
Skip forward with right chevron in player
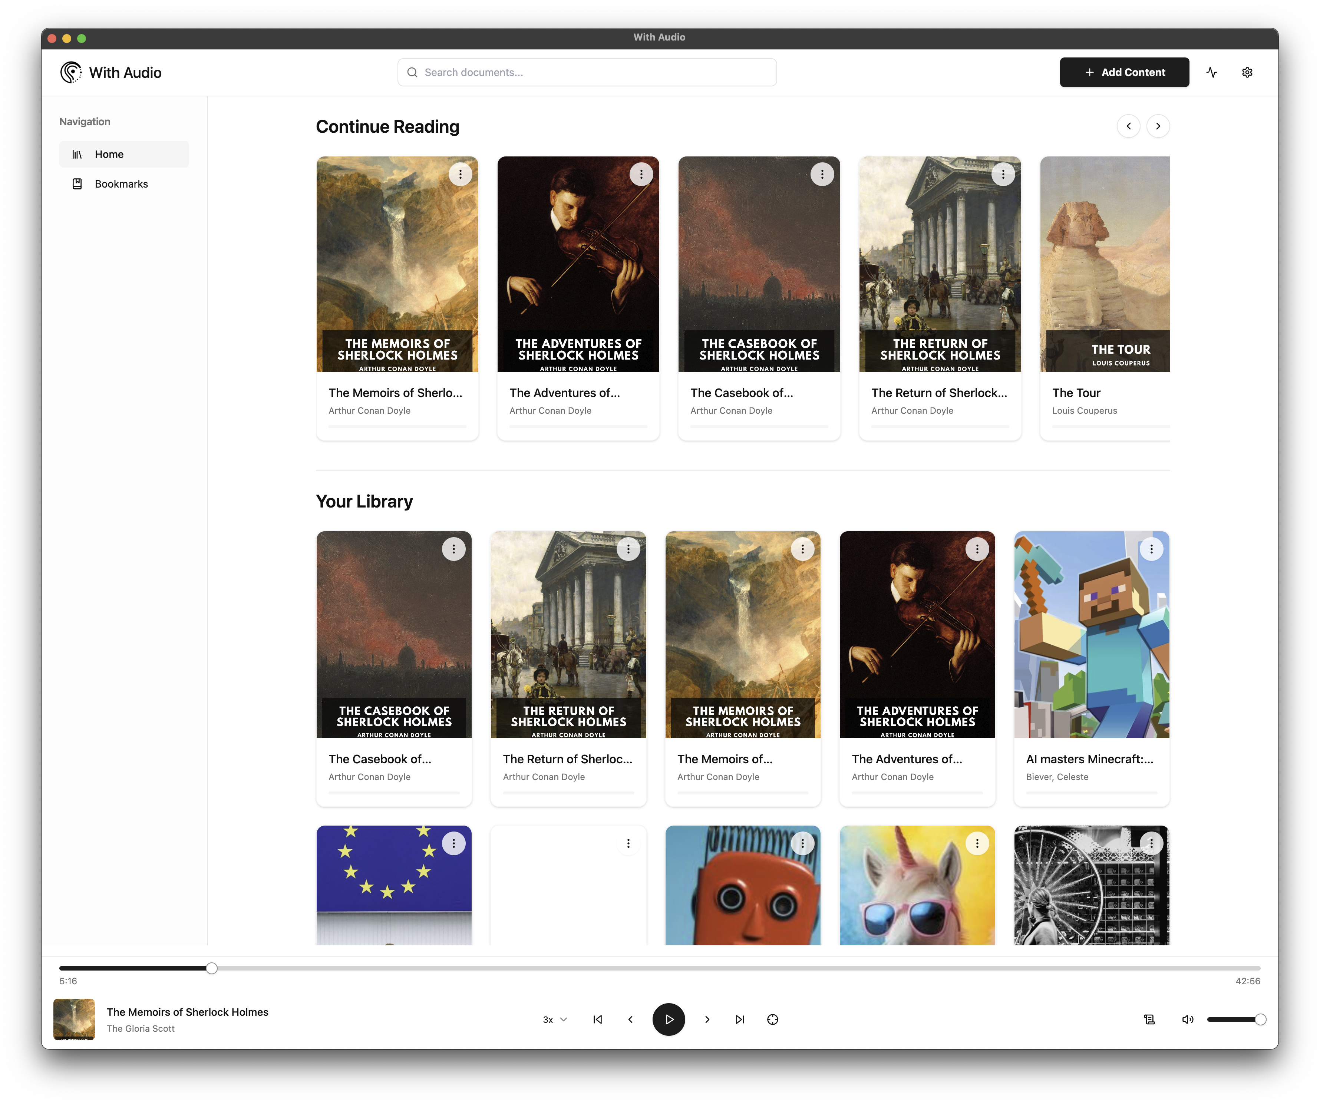click(707, 1019)
